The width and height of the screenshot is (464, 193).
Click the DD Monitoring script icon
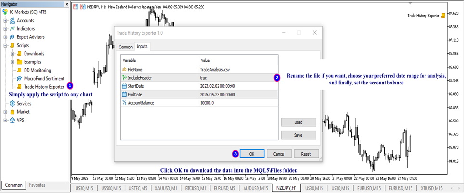(x=19, y=70)
